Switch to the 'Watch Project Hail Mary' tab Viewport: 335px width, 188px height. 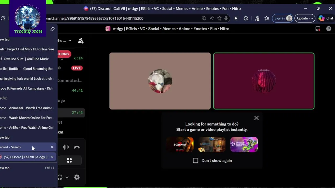[x=27, y=49]
